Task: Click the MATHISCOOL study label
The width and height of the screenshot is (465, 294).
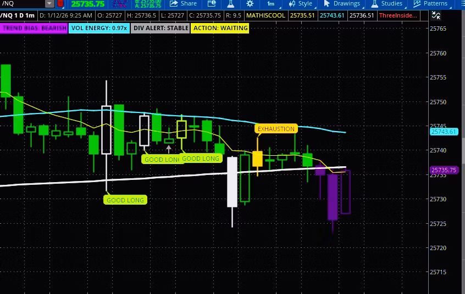Action: click(x=265, y=15)
